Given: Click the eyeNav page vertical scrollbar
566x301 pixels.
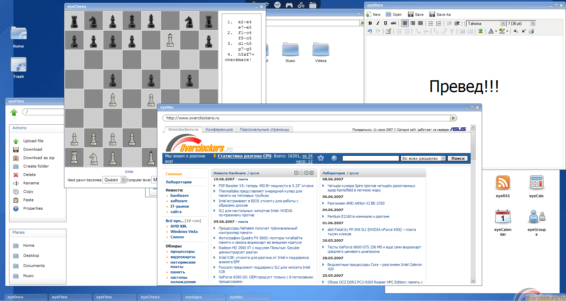Looking at the screenshot, I should tap(473, 204).
